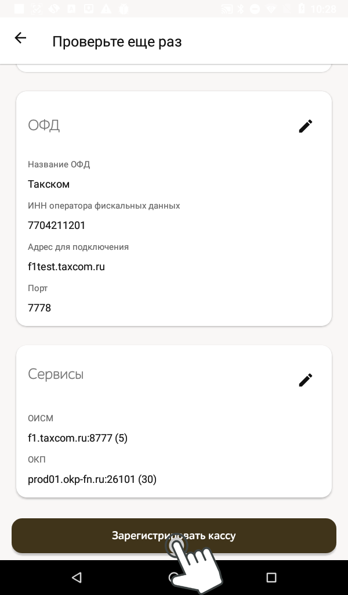Viewport: 348px width, 595px height.
Task: Tap the port value 7778
Action: click(39, 308)
